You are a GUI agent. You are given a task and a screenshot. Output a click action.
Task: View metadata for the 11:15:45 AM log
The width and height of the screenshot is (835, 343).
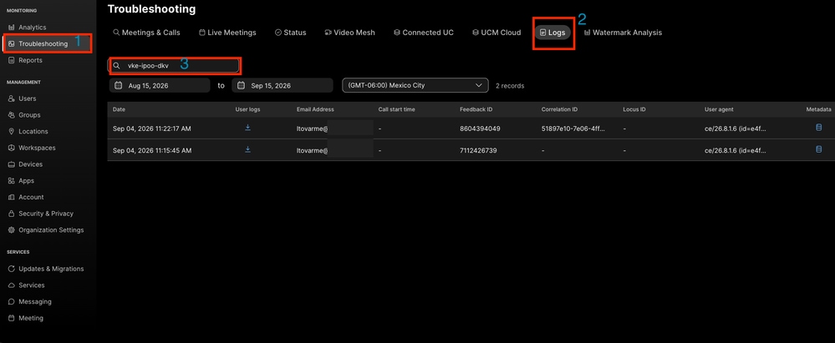pos(818,149)
